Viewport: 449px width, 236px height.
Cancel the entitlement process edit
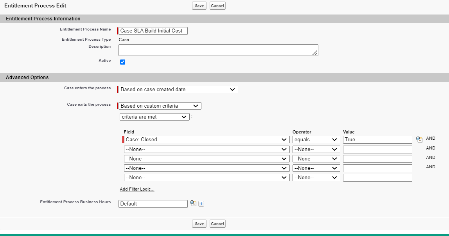coord(217,5)
